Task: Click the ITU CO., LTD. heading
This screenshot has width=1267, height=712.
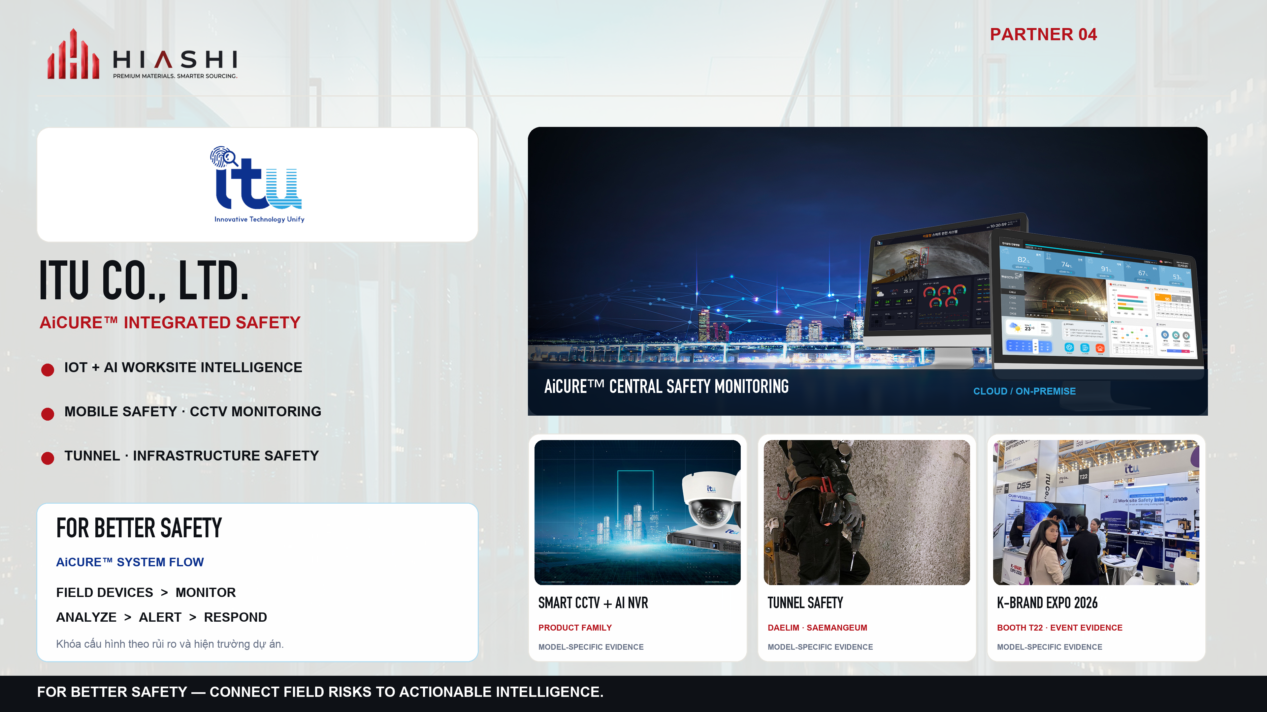Action: (x=144, y=280)
